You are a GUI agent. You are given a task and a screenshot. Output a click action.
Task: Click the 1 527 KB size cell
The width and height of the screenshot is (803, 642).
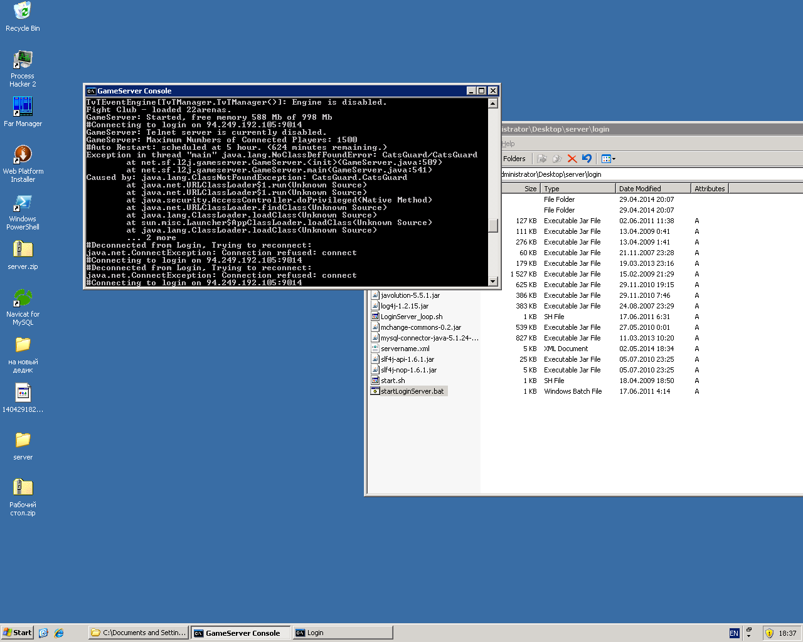tap(523, 274)
